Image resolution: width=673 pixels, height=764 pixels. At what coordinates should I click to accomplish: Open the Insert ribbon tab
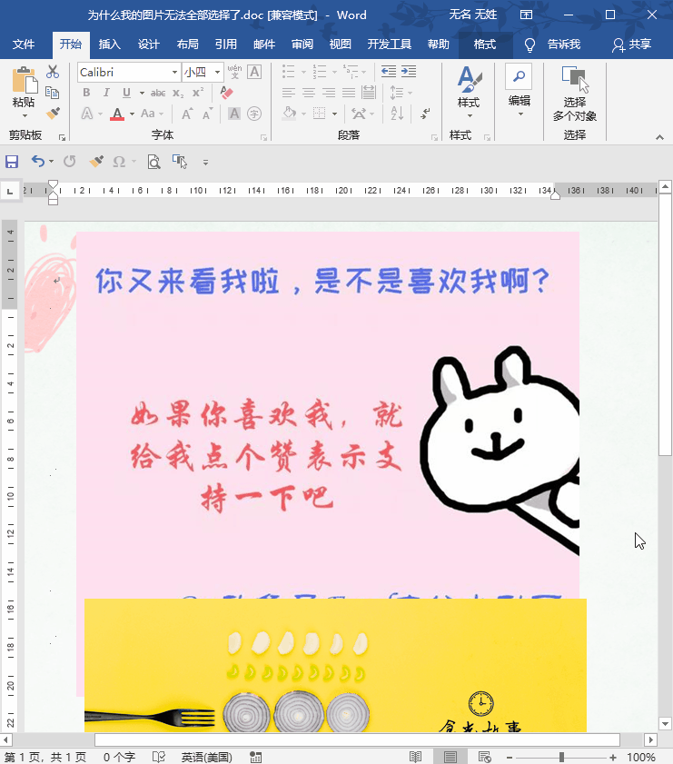109,45
